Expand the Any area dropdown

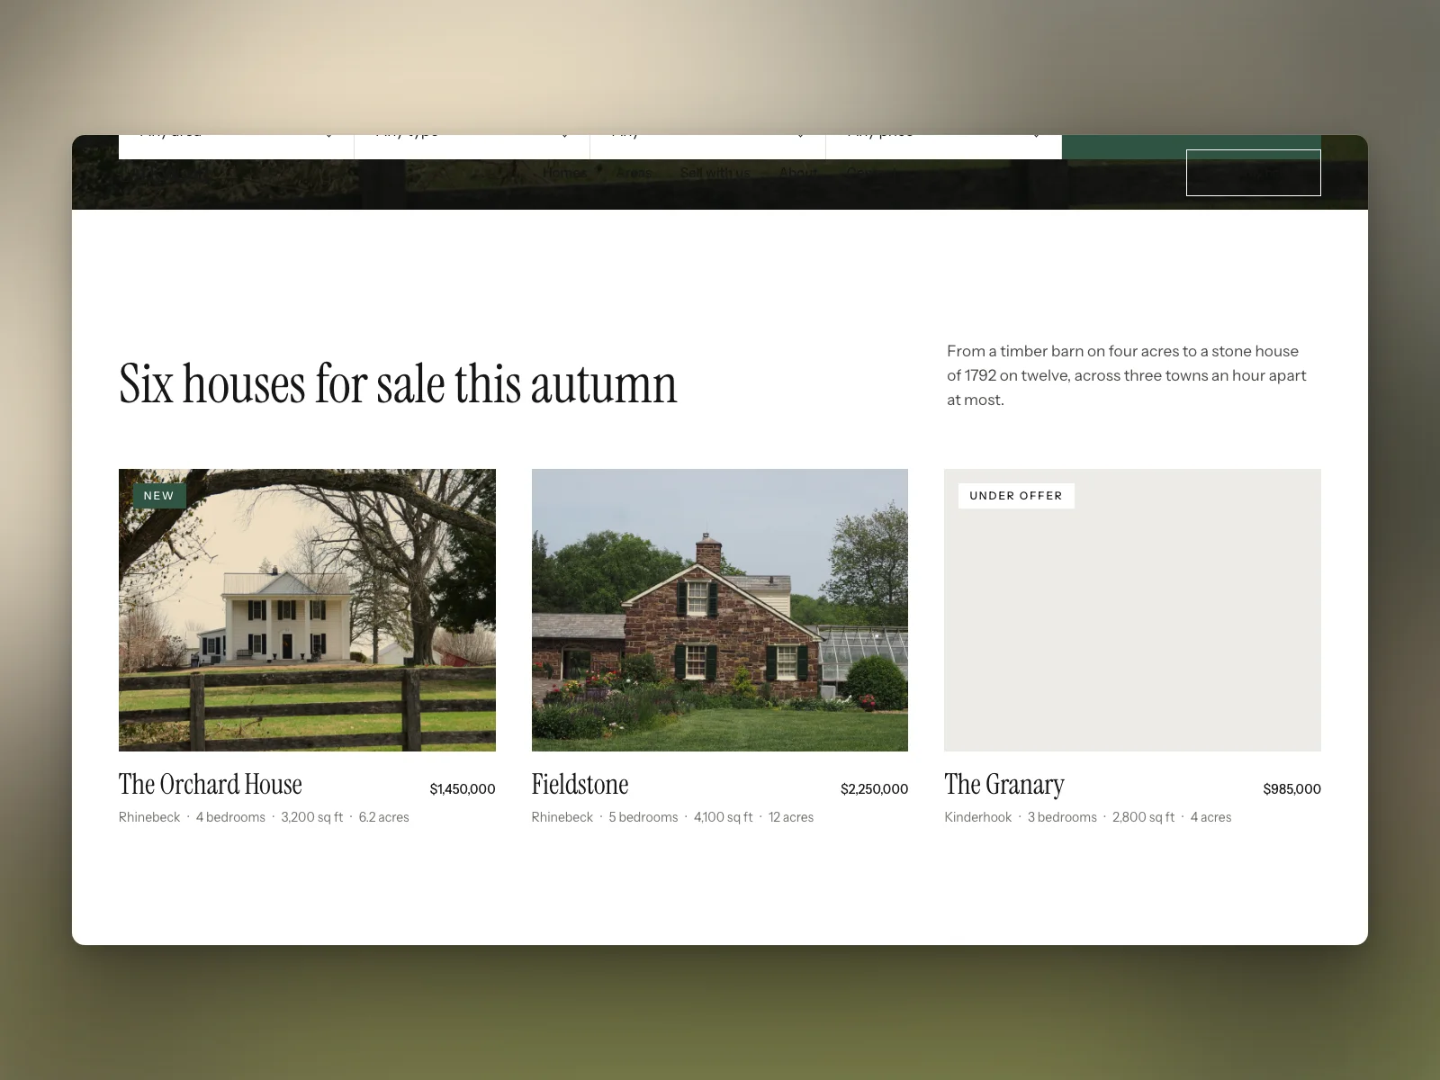click(x=237, y=147)
